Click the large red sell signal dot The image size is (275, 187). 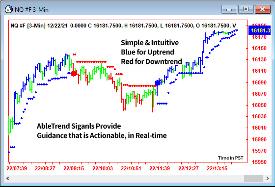(74, 74)
